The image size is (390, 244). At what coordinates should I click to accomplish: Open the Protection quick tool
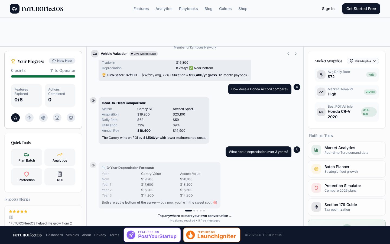[27, 177]
